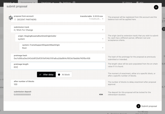The height and width of the screenshot is (114, 165).
Task: Open the propose from account dropdown
Action: tap(103, 19)
